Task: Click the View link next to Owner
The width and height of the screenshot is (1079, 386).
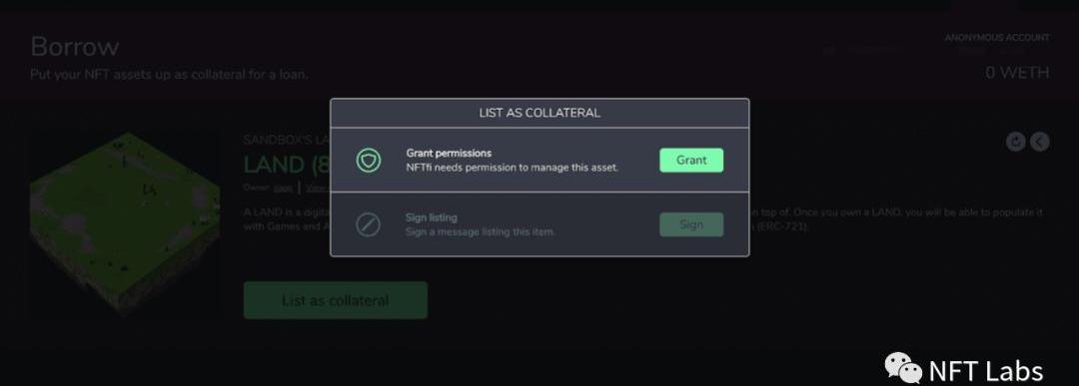Action: point(315,188)
